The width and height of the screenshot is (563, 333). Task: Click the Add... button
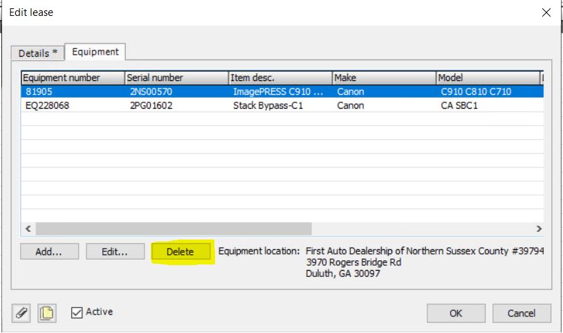click(x=50, y=251)
